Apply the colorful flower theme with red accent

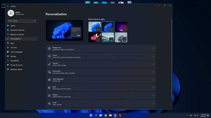tap(95, 37)
